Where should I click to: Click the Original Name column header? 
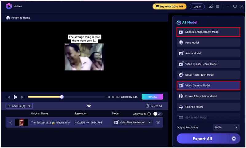pyautogui.click(x=39, y=113)
